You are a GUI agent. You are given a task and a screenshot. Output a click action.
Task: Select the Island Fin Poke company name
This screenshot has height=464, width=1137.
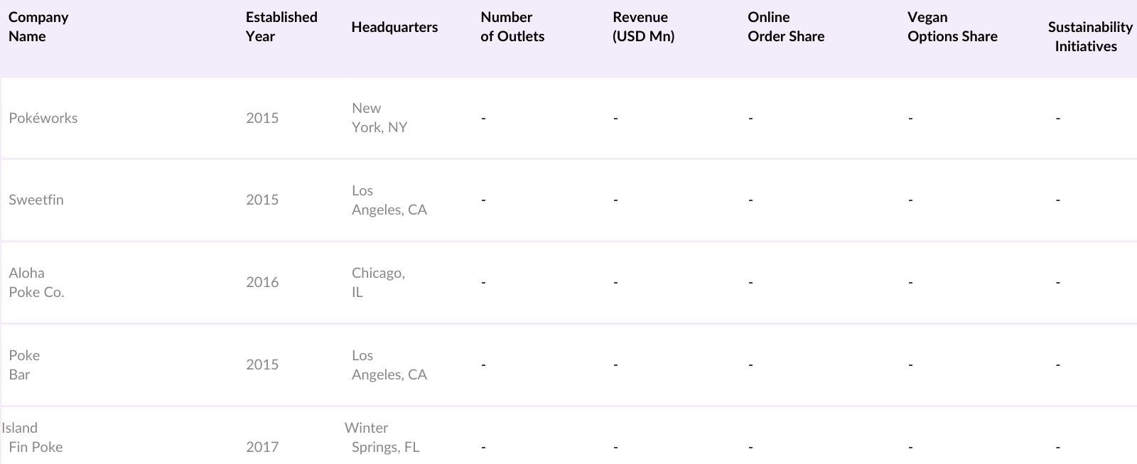click(x=33, y=438)
